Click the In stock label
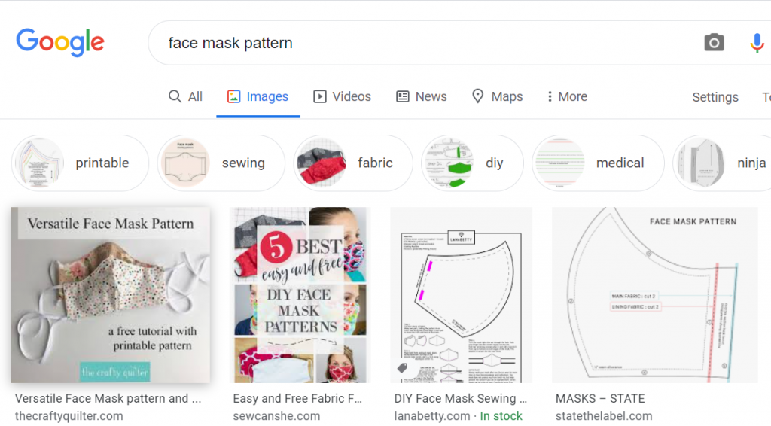 pos(501,416)
